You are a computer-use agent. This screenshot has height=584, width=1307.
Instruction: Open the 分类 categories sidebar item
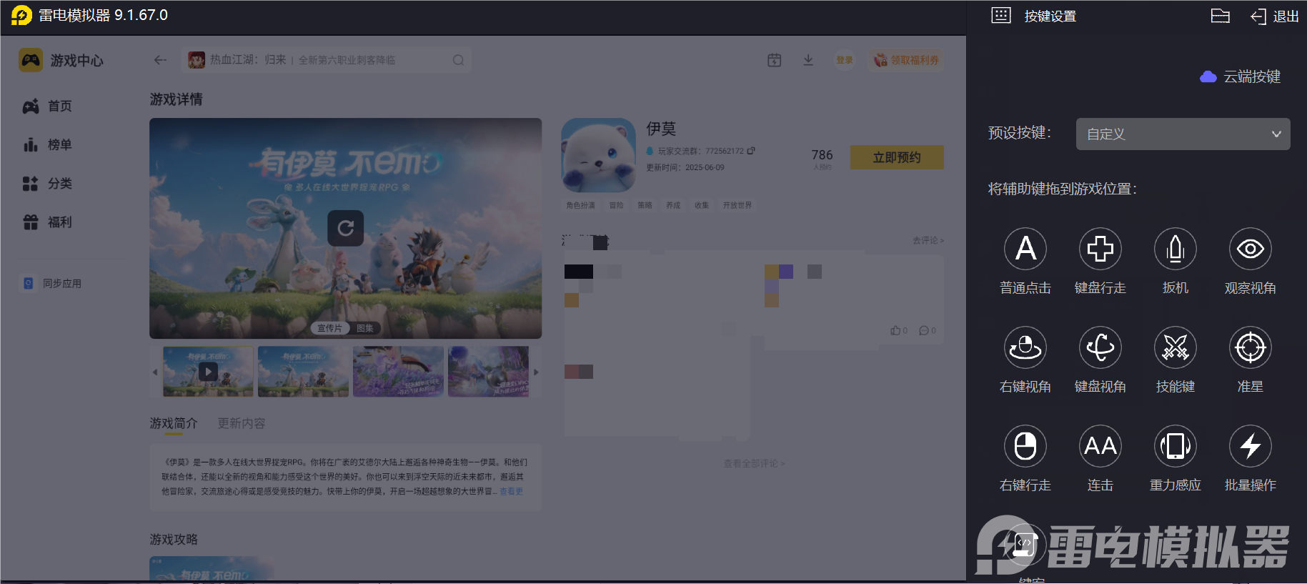click(x=48, y=183)
